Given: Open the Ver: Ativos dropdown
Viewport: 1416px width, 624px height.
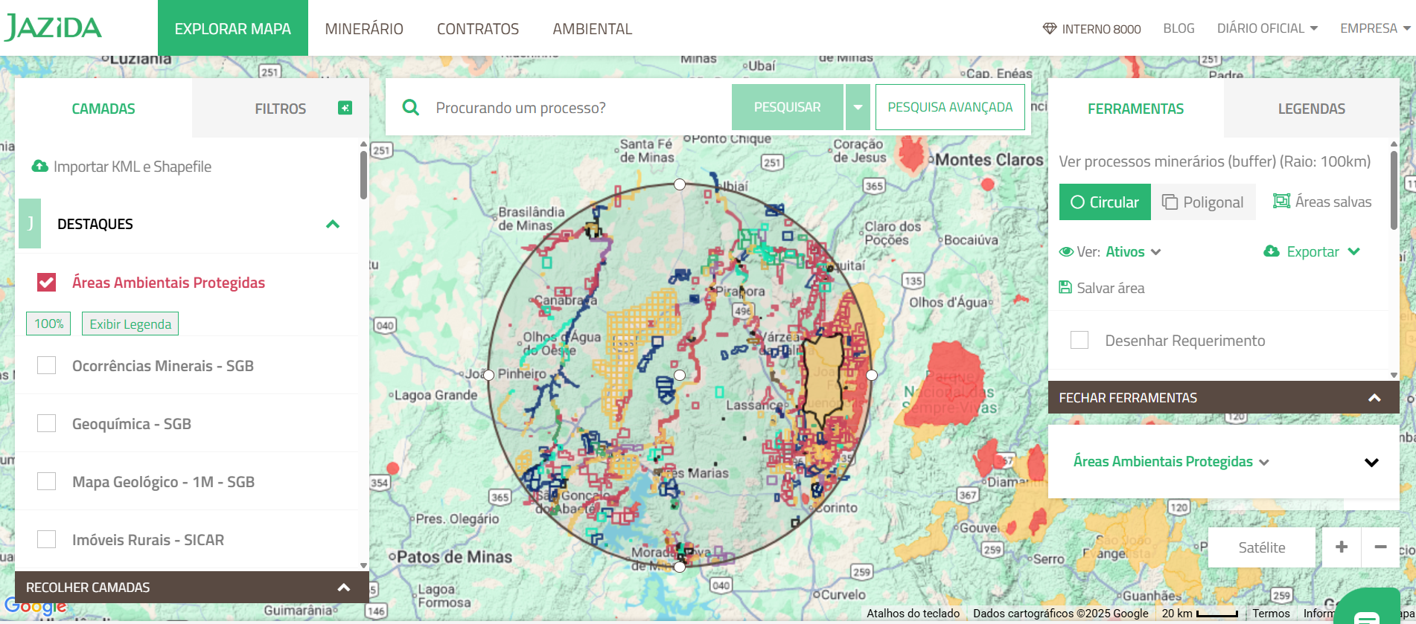Looking at the screenshot, I should [x=1133, y=251].
